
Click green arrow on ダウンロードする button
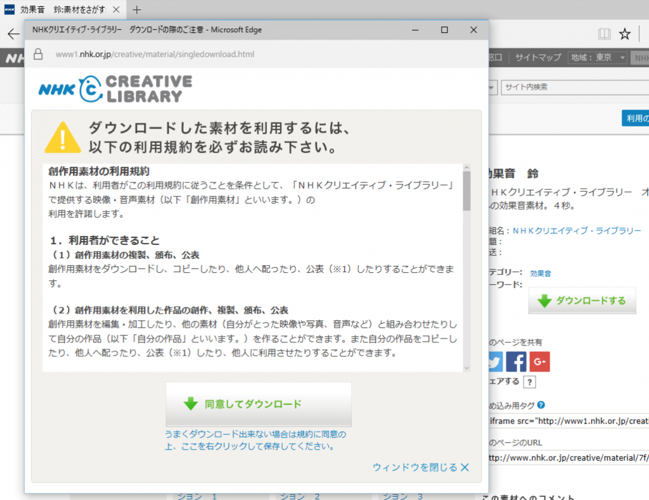click(x=544, y=301)
